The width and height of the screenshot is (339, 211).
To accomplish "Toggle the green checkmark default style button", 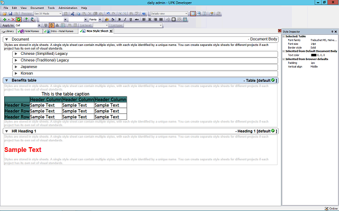I will (19, 20).
